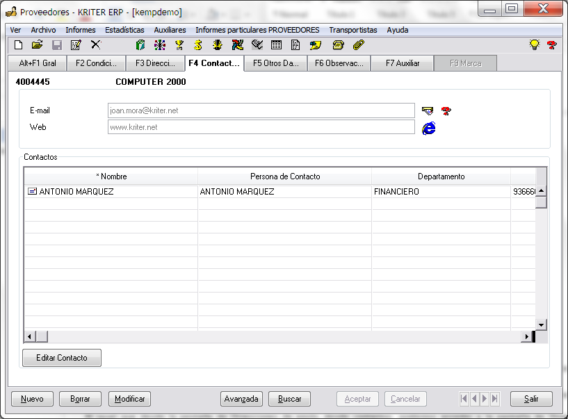Open the Ayuda menu
The height and width of the screenshot is (419, 568).
[x=398, y=30]
